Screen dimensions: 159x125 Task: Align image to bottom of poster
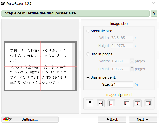coord(111,104)
